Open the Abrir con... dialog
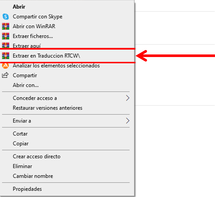The width and height of the screenshot is (215, 197). pyautogui.click(x=26, y=85)
